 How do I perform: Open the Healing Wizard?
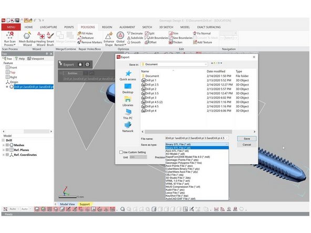click(41, 39)
